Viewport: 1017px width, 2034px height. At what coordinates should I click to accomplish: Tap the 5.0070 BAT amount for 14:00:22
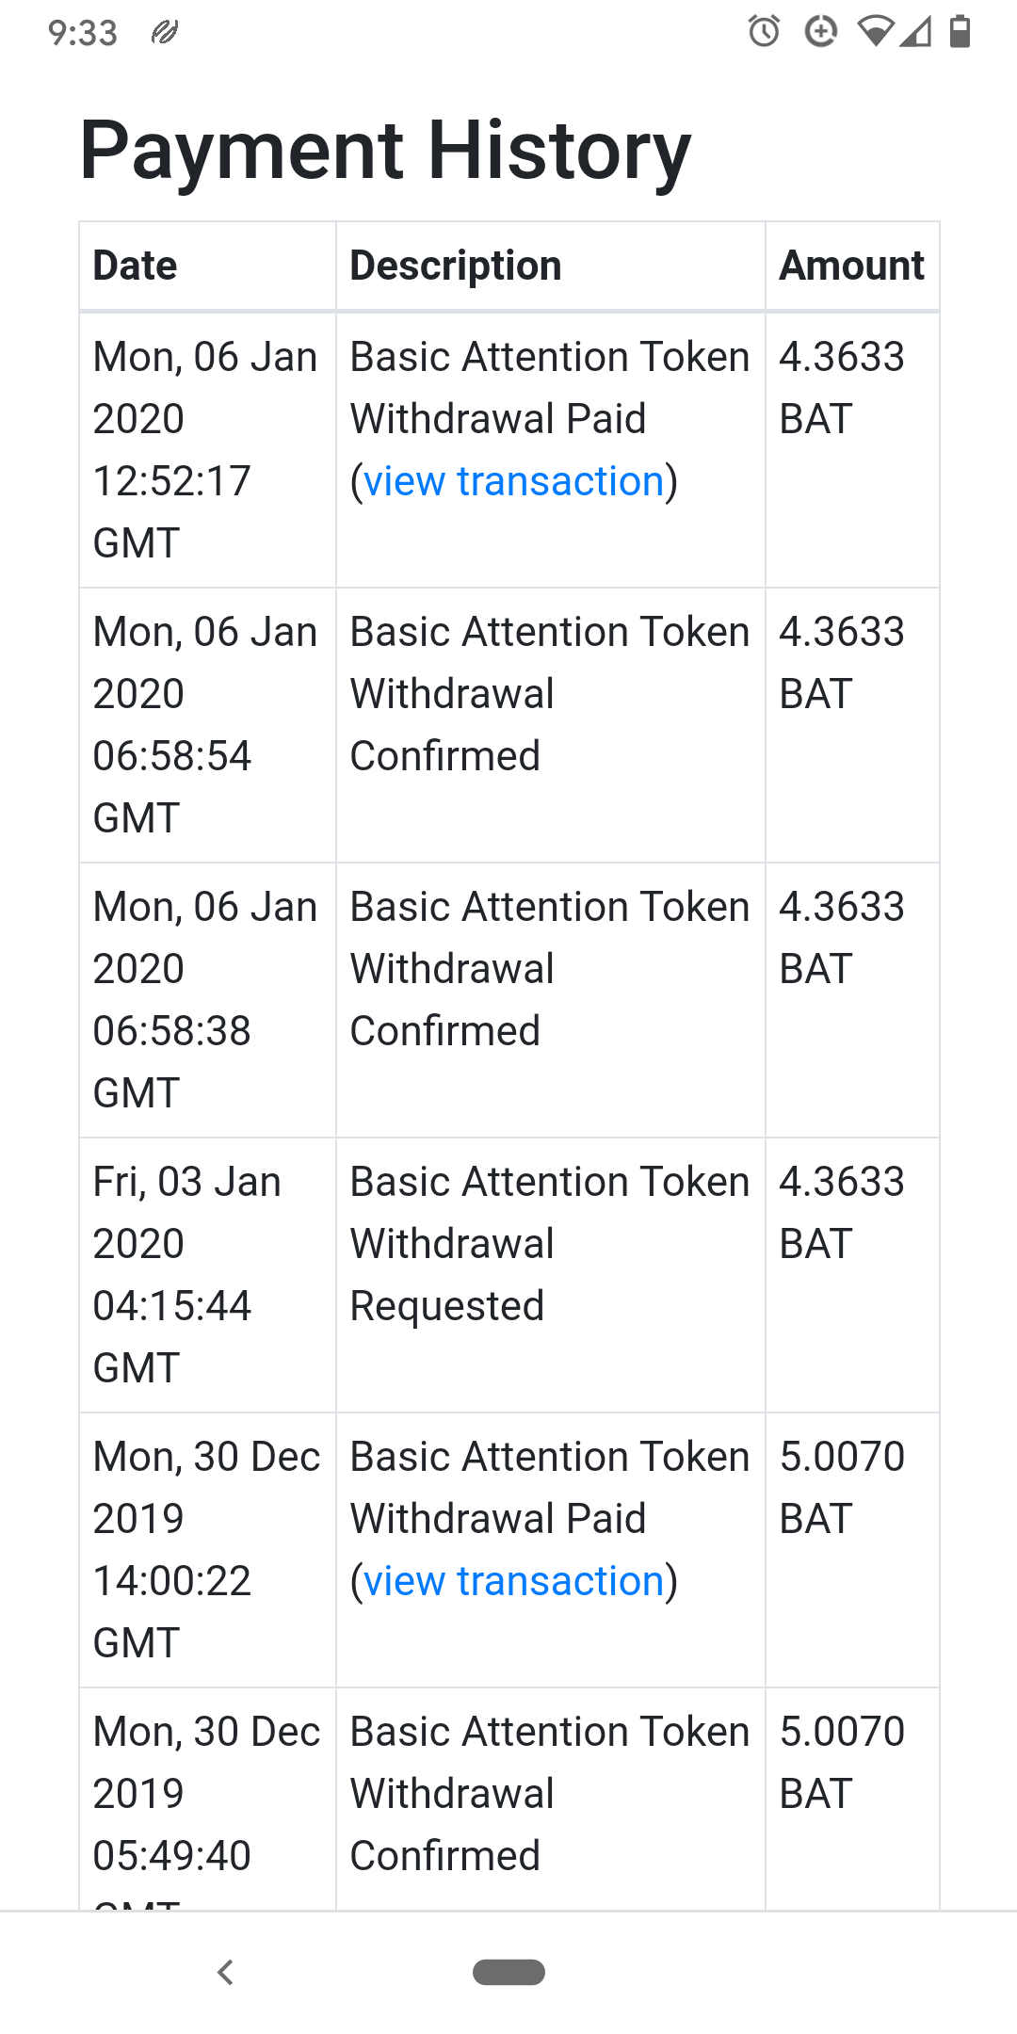842,1488
